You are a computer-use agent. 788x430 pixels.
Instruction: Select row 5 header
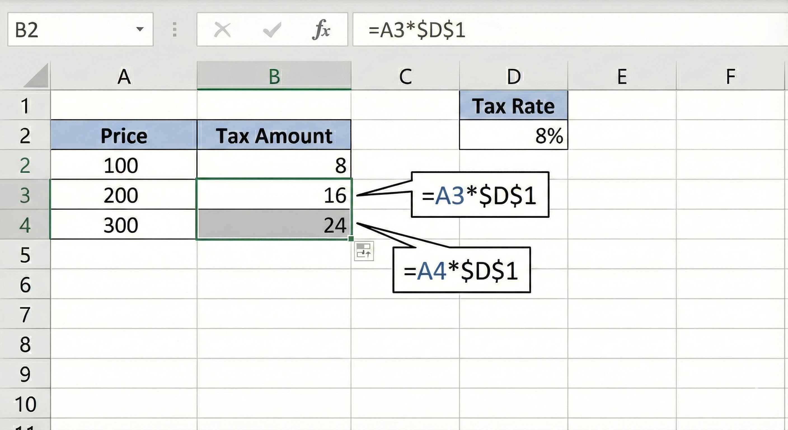(25, 255)
